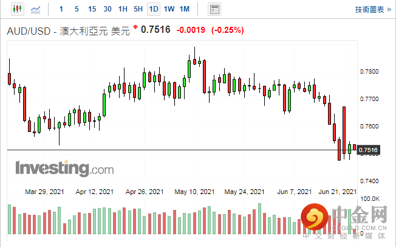Click the highest candlestick peak in May
The width and height of the screenshot is (396, 247).
tap(194, 56)
